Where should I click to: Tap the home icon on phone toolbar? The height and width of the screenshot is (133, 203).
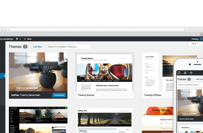185,73
